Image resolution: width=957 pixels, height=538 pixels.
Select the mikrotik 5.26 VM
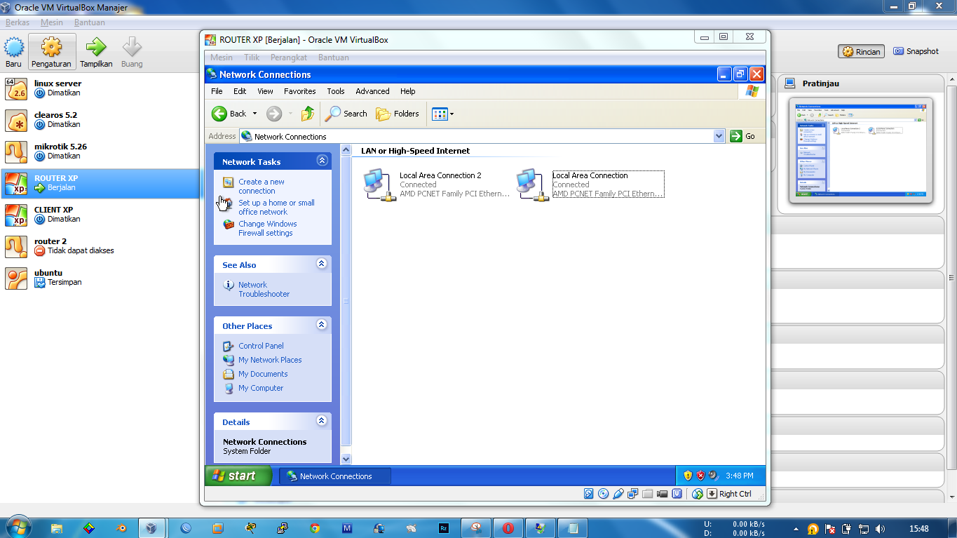pyautogui.click(x=100, y=151)
